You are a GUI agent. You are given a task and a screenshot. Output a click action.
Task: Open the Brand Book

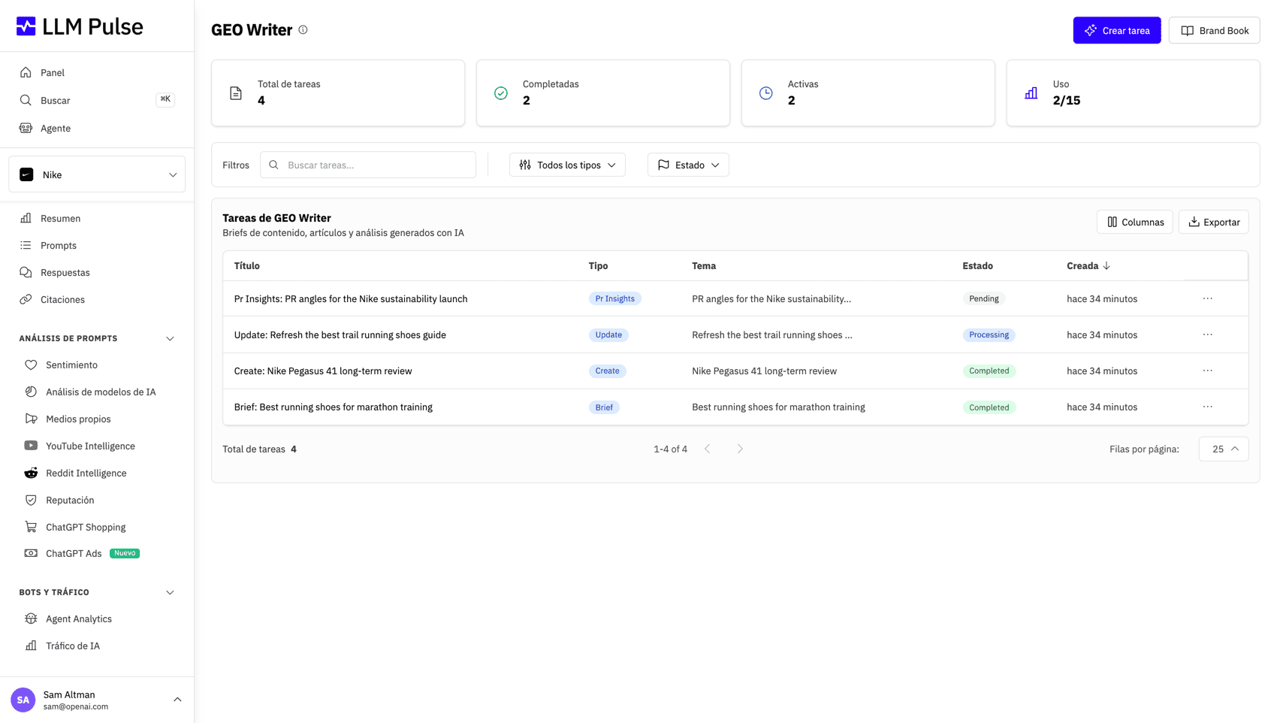pos(1214,30)
